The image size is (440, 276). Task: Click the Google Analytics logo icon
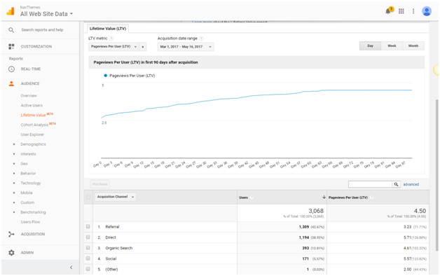pos(11,11)
